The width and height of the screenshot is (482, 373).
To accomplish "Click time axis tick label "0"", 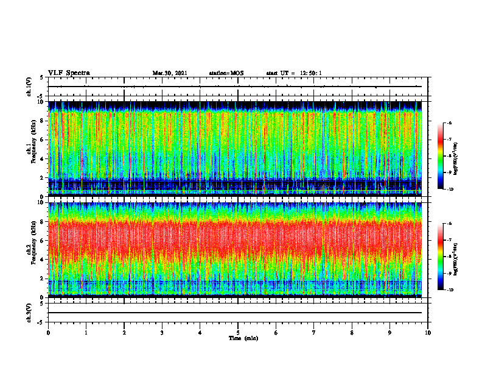I will pos(48,333).
